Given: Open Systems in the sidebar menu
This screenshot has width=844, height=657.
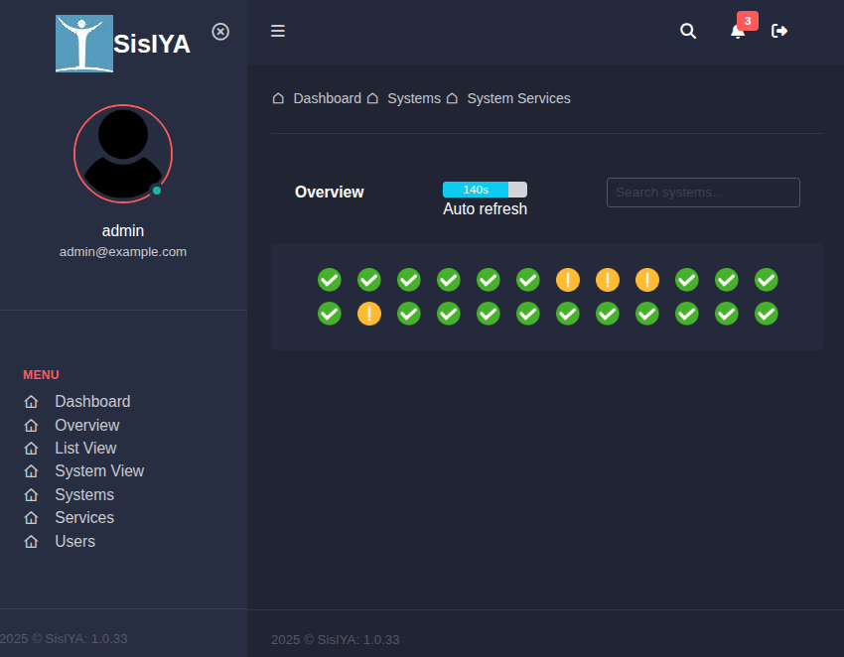Looking at the screenshot, I should pos(84,494).
